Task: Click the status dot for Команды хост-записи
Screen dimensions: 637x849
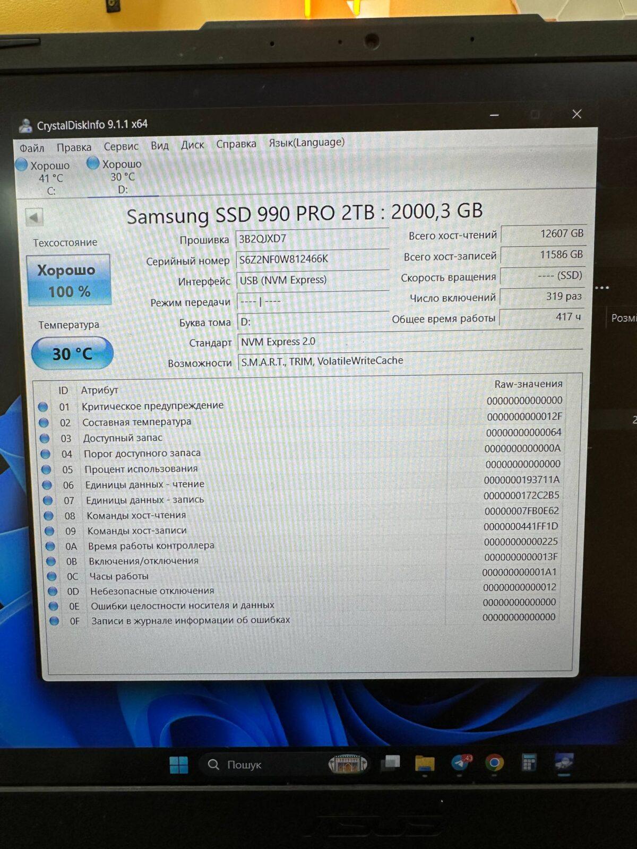Action: click(x=49, y=531)
